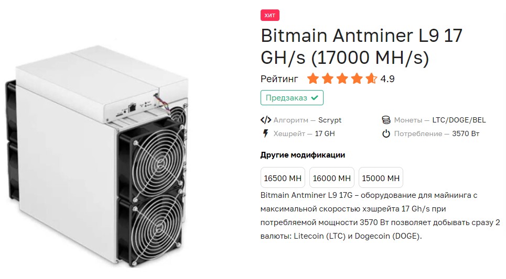
Task: Click the power consumption icon
Action: [386, 133]
